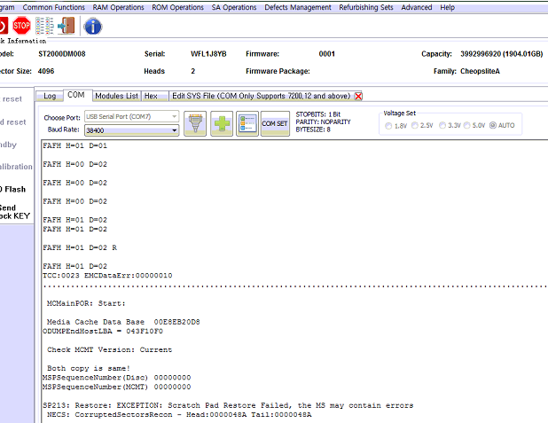Click the 'TCC:0023 EMCDataErr:00000010' line

coord(107,276)
